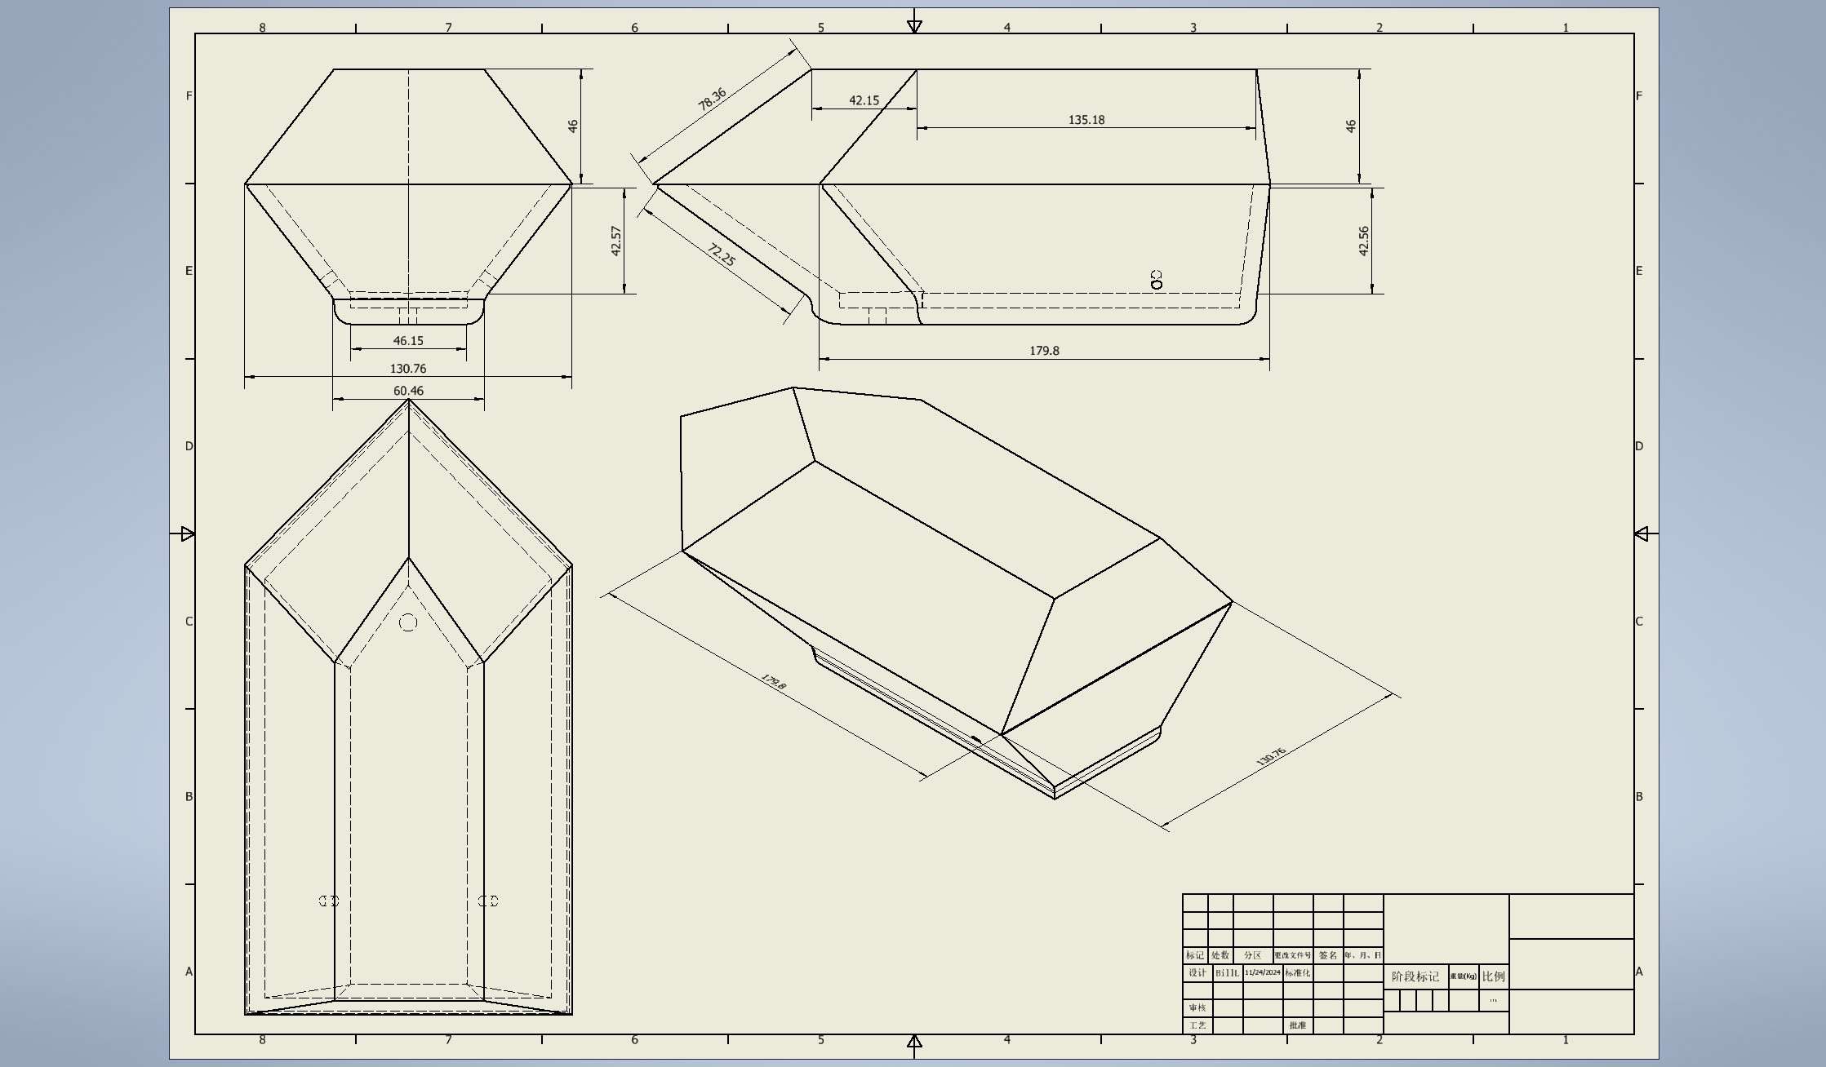This screenshot has width=1826, height=1067.
Task: Click the 179.8 dimension on the isometric view
Action: (773, 682)
